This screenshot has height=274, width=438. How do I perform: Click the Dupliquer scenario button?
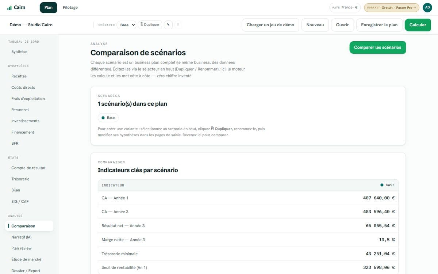[x=150, y=25]
